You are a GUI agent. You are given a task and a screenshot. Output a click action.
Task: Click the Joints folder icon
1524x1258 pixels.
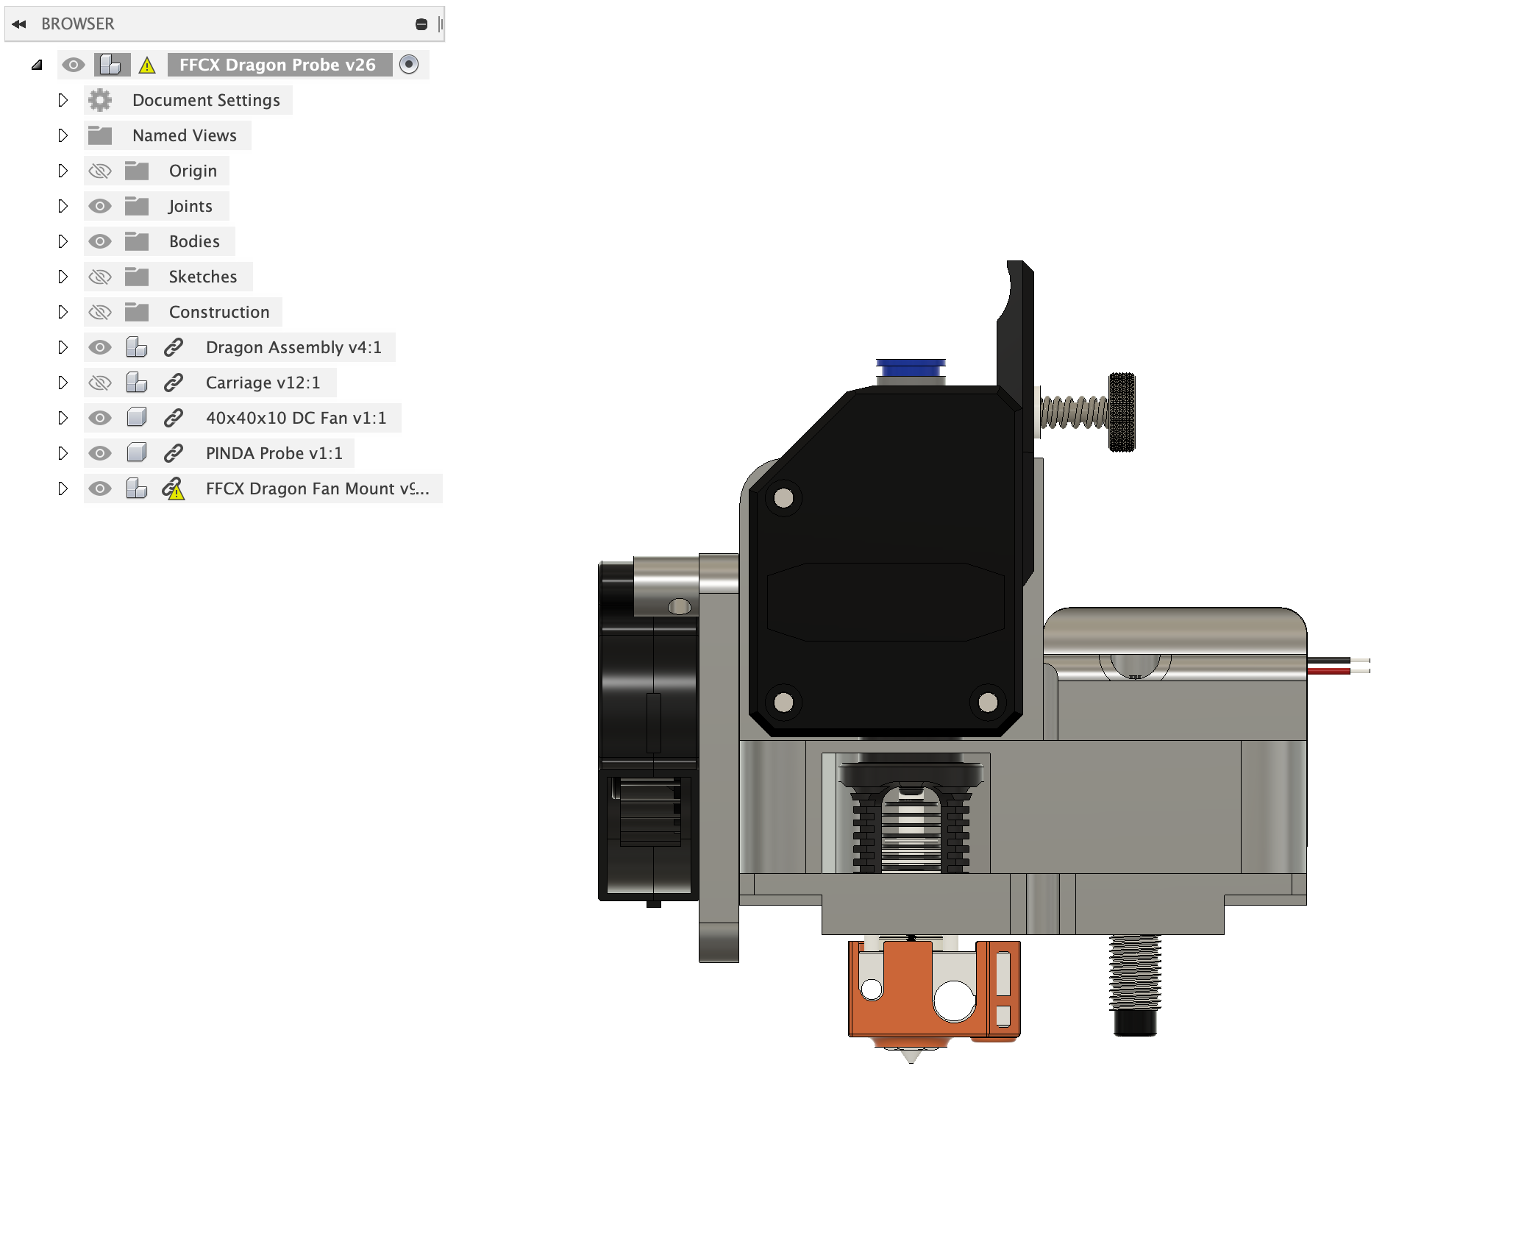coord(137,206)
